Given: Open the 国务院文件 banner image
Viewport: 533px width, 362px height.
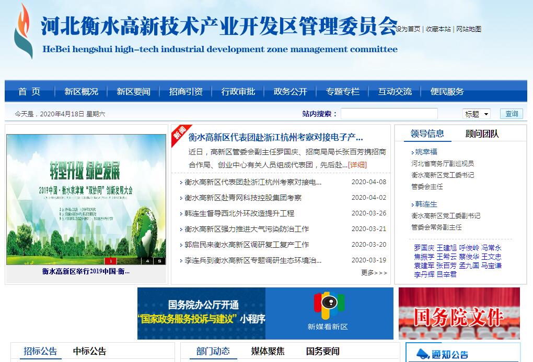Looking at the screenshot, I should pos(459,313).
